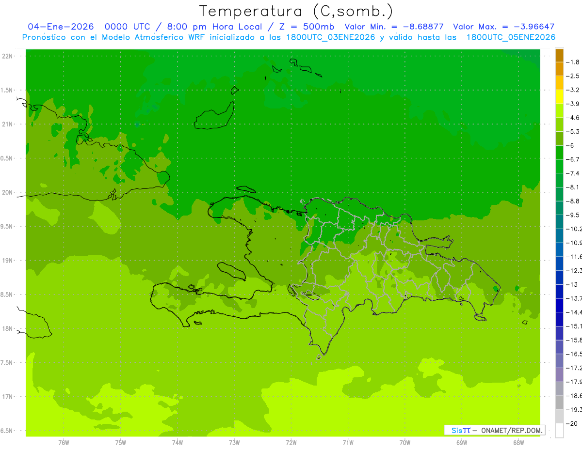Click the '21N' latitude label
This screenshot has width=582, height=449.
7,124
